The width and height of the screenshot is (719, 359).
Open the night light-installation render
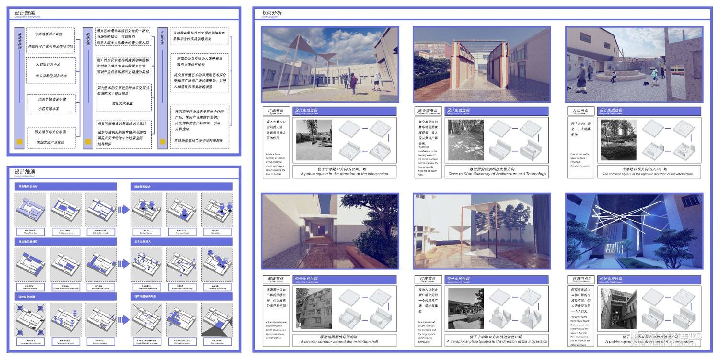pos(634,231)
